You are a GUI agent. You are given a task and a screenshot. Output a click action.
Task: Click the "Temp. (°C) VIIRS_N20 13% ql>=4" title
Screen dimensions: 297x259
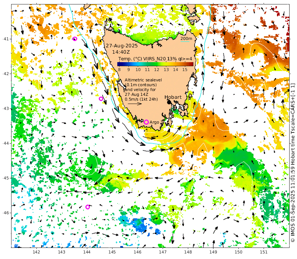coord(155,59)
